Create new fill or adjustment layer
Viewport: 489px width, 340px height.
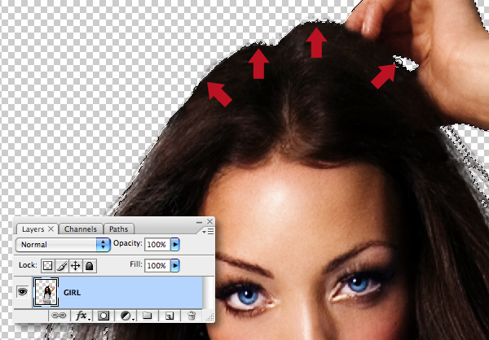126,316
